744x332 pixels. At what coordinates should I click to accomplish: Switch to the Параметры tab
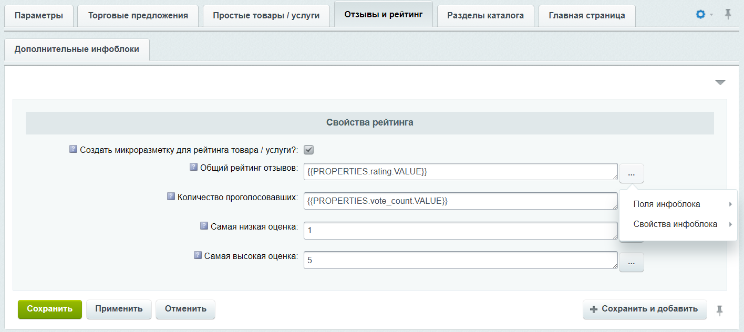[x=39, y=16]
